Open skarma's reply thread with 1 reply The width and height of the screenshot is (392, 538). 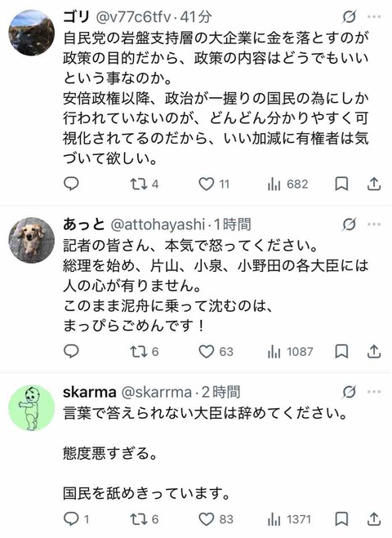pos(76,519)
